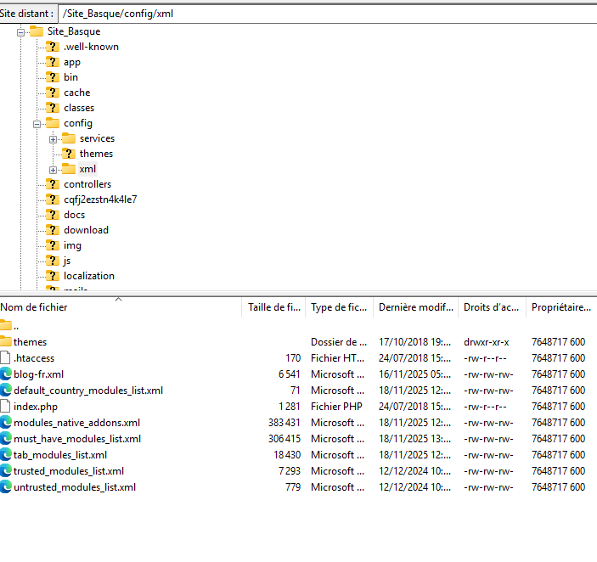The width and height of the screenshot is (597, 562).
Task: Click the themes folder icon in file list
Action: [6, 341]
